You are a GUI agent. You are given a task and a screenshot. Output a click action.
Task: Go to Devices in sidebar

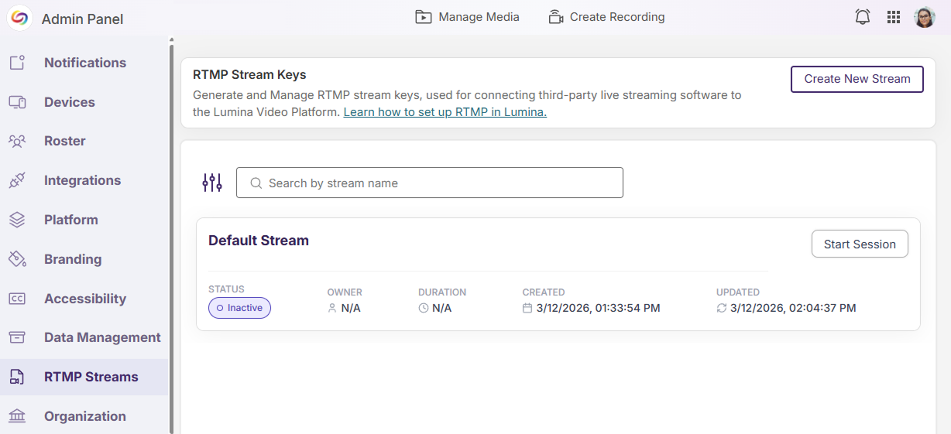[x=84, y=102]
